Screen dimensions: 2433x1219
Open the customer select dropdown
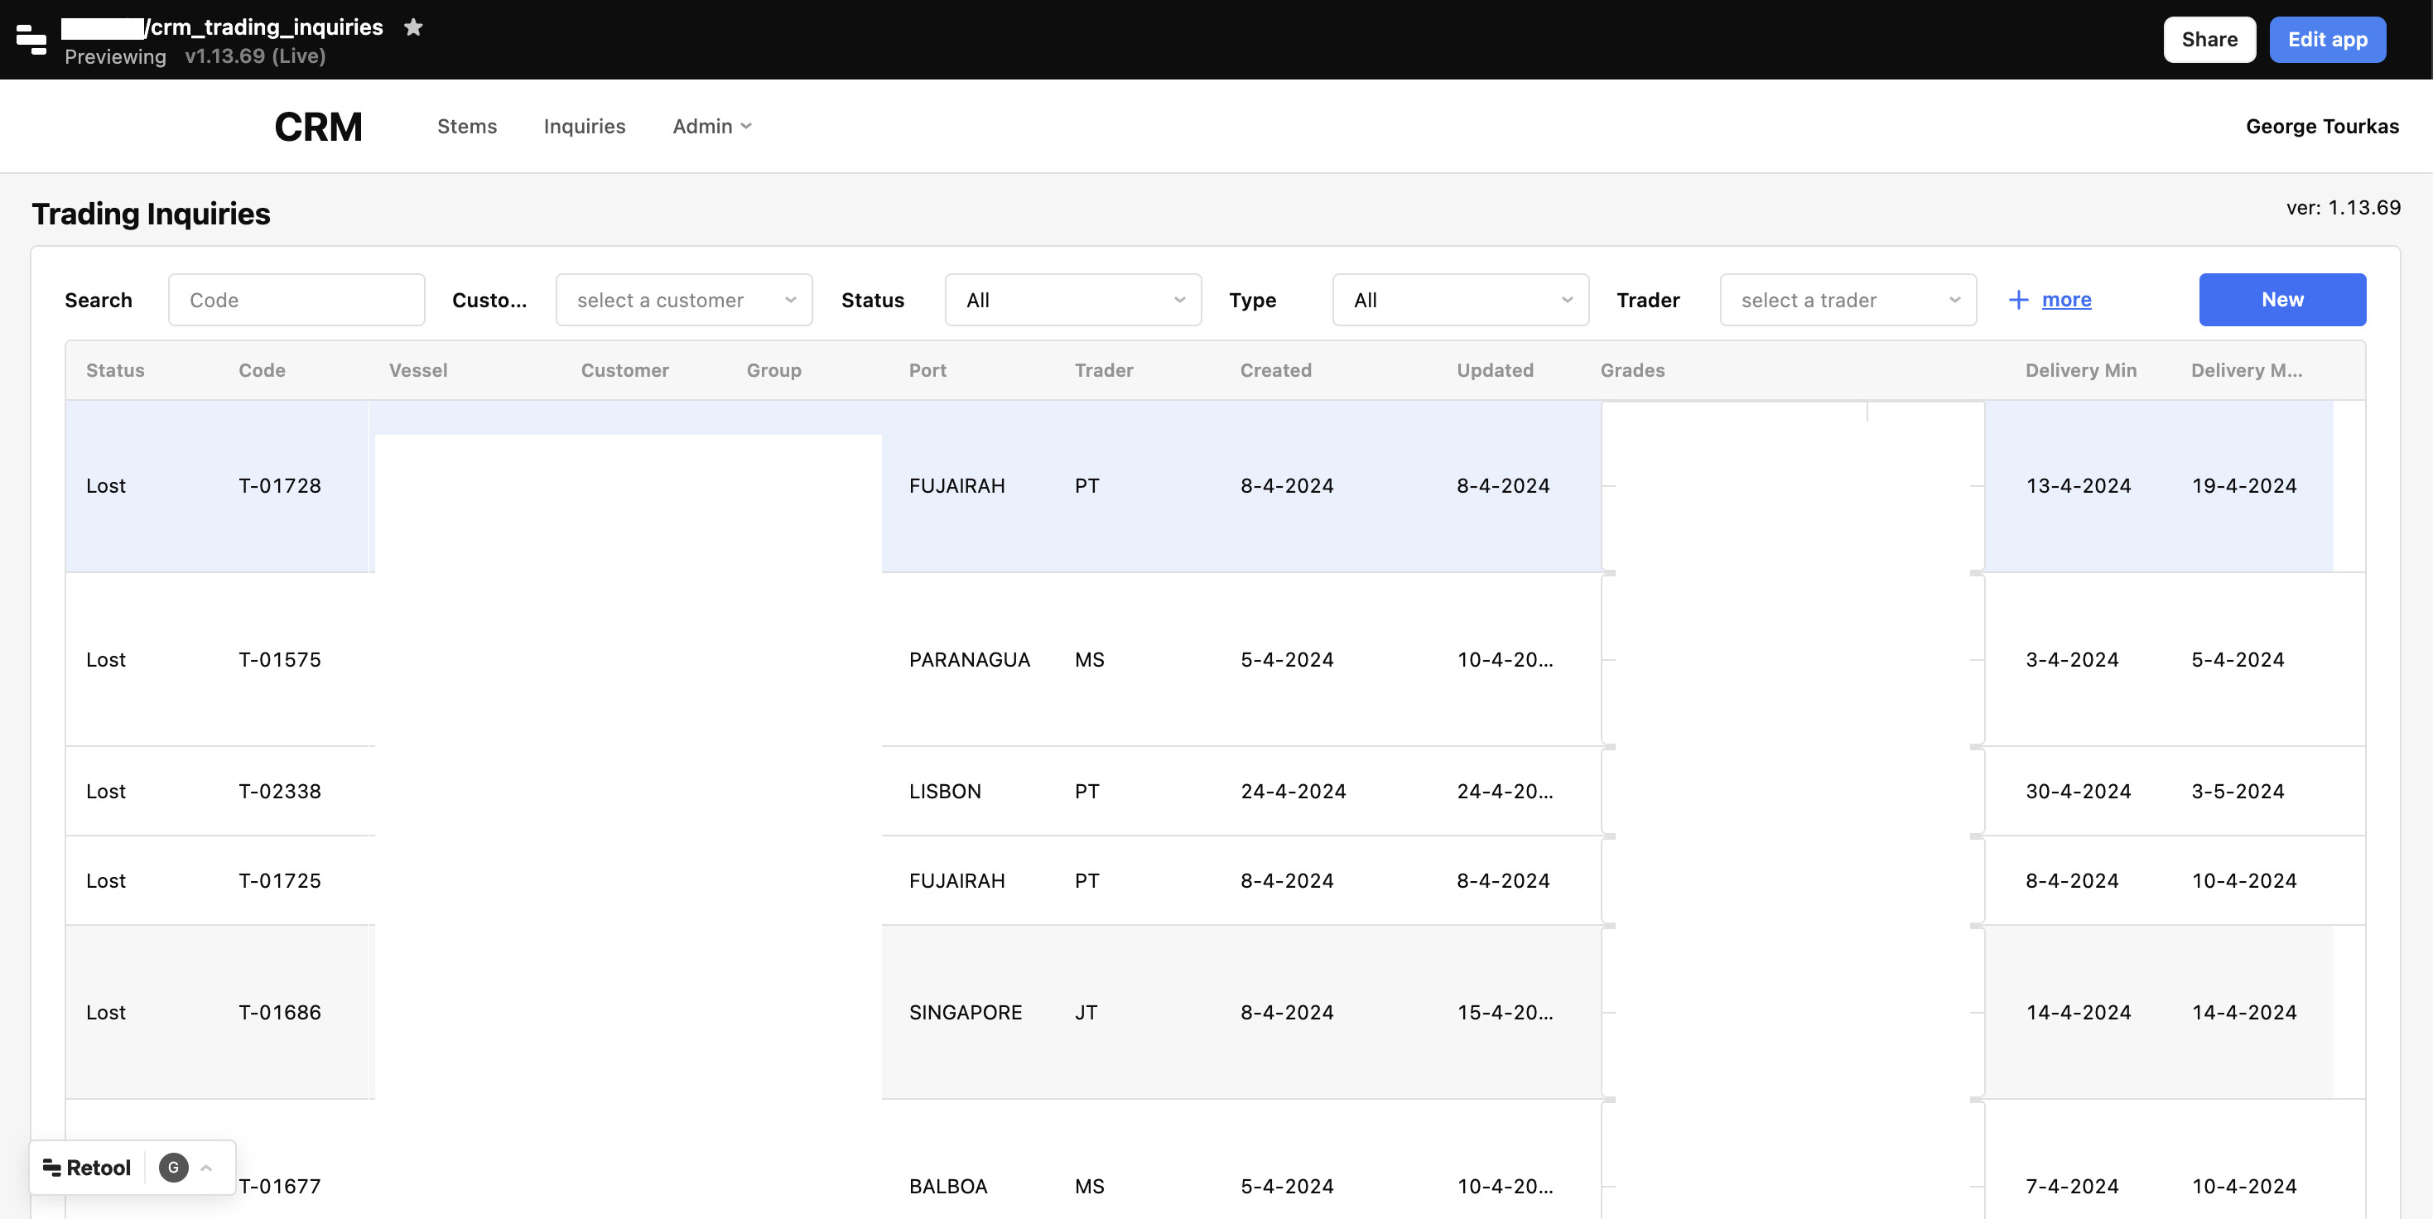pyautogui.click(x=684, y=301)
